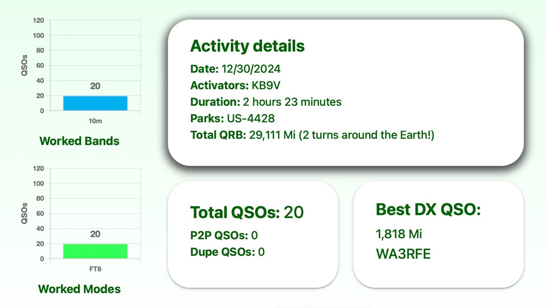Click the Activity details heading

[247, 46]
